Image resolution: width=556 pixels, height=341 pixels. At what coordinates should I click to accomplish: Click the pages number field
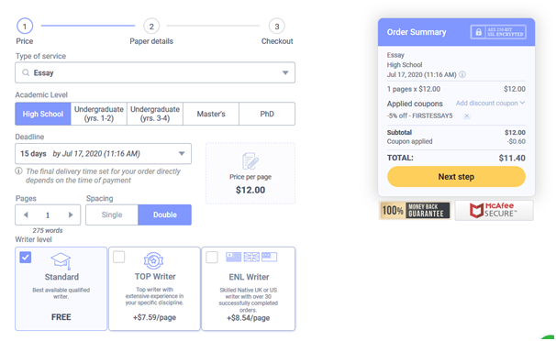[48, 214]
